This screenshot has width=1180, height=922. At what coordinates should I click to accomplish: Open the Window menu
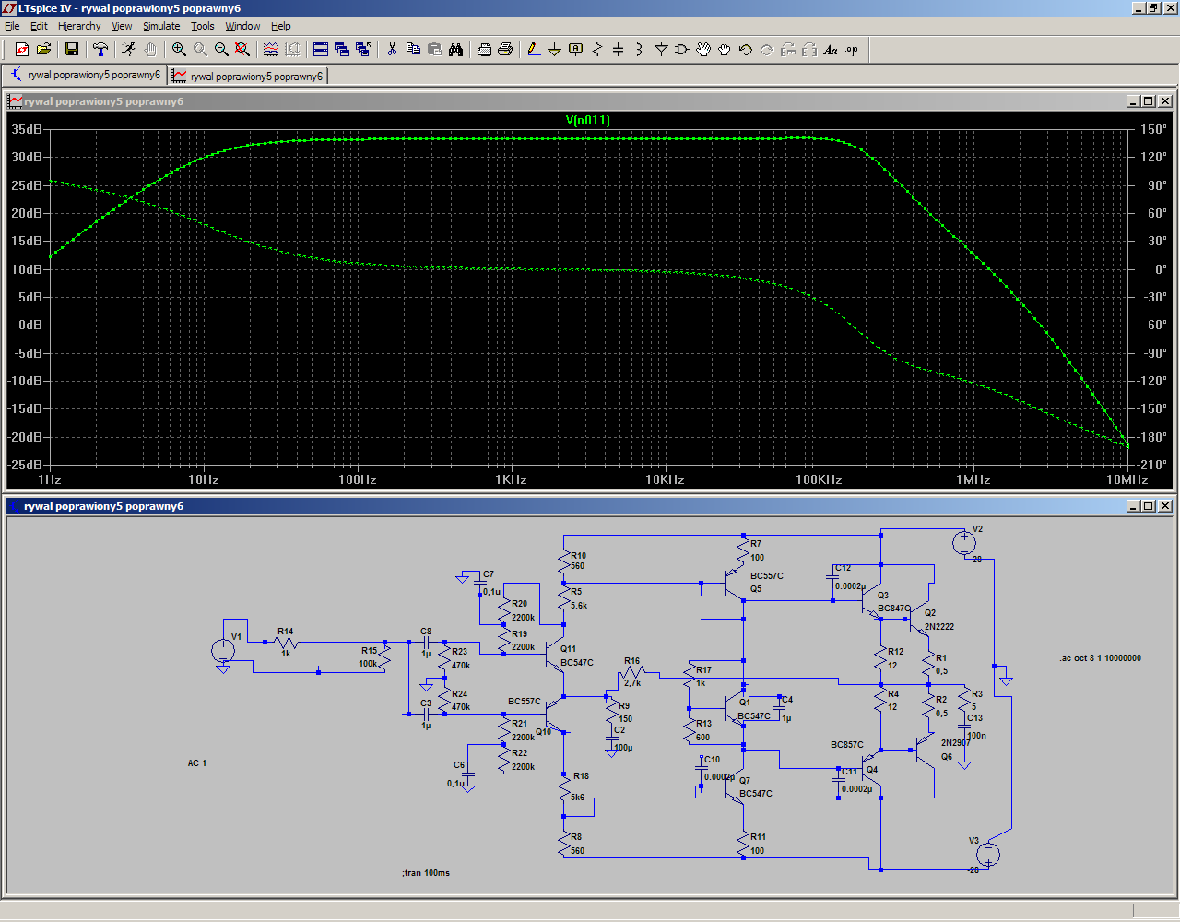[x=242, y=26]
